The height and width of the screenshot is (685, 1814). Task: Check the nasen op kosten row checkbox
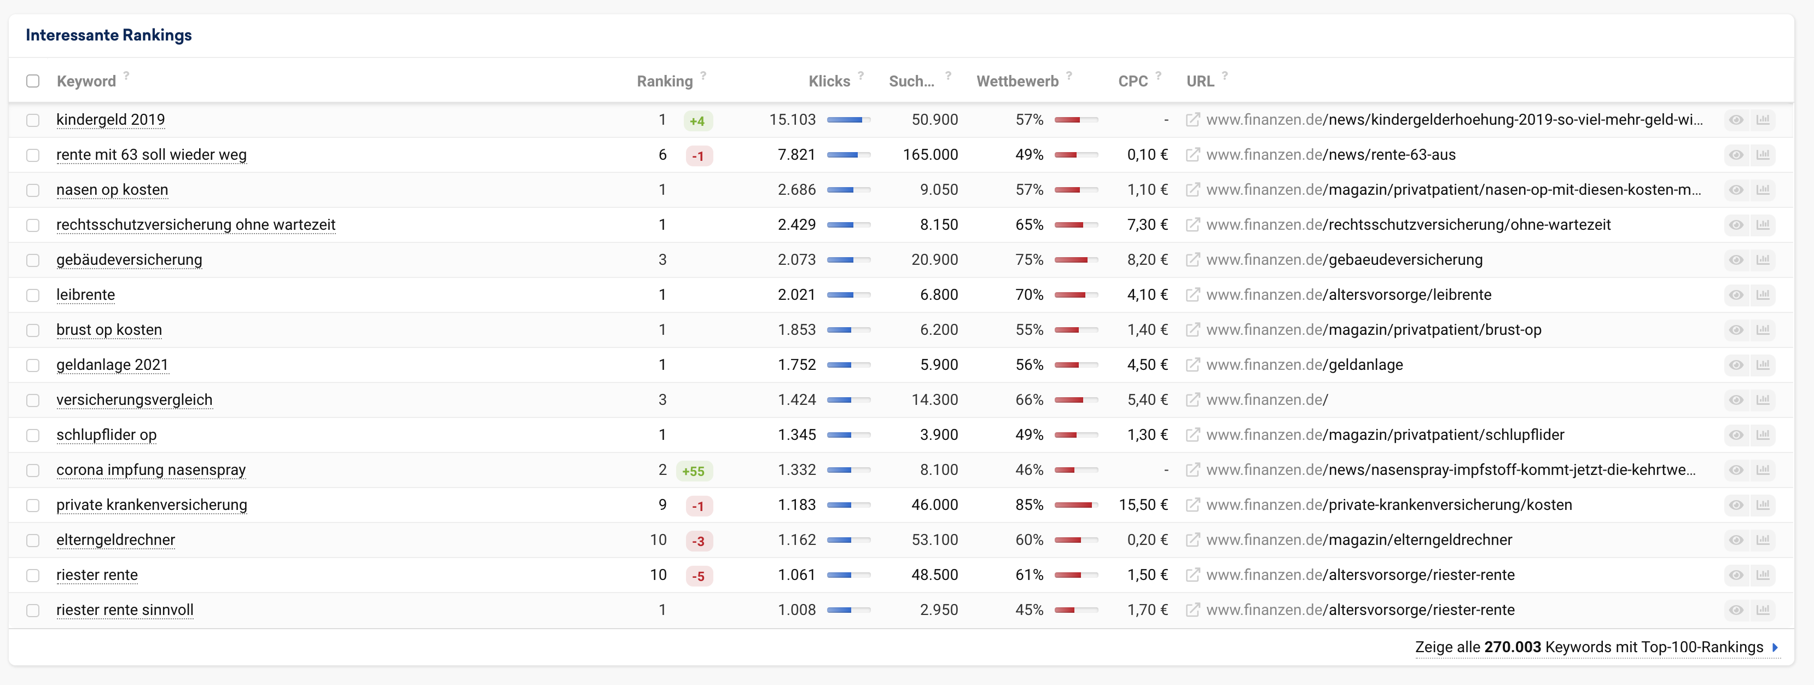33,190
